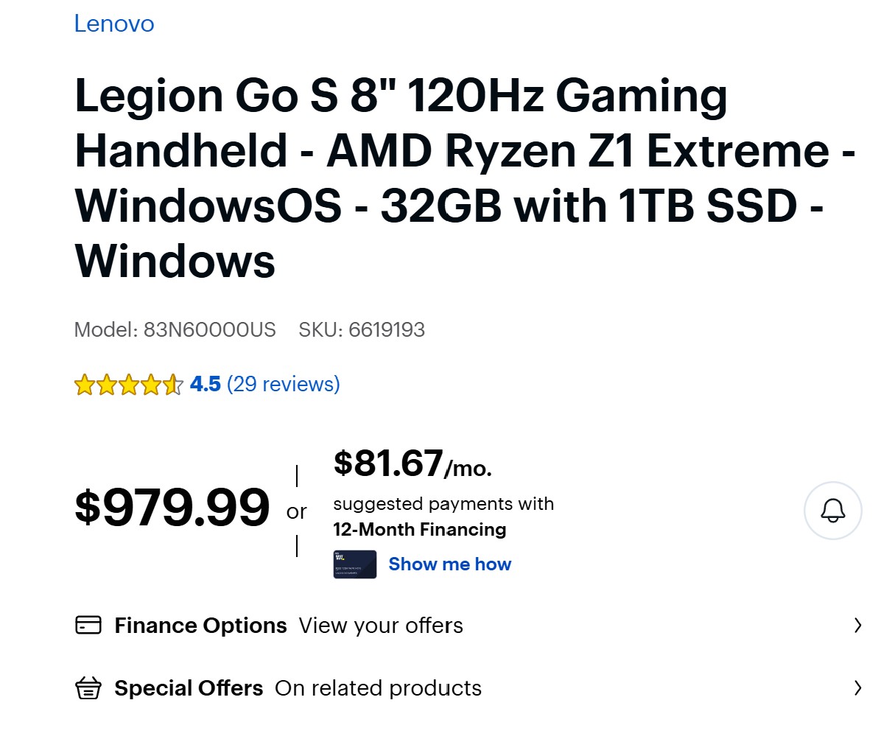Select the Special Offers label
The width and height of the screenshot is (895, 756).
point(189,688)
